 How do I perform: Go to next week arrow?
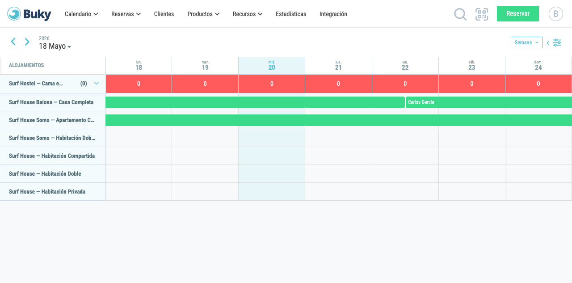tap(27, 42)
